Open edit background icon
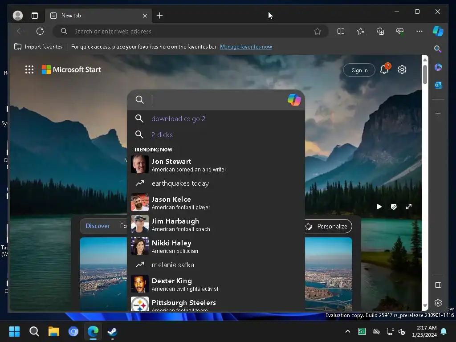The width and height of the screenshot is (456, 342). click(394, 207)
